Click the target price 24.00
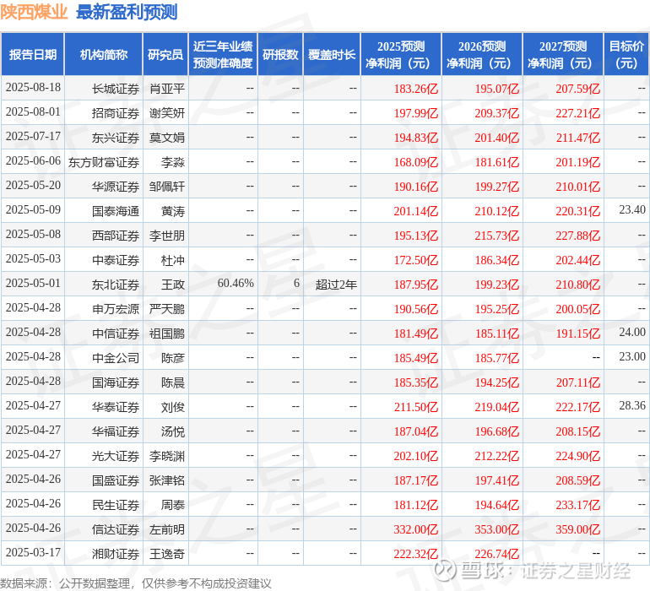This screenshot has height=591, width=650. [632, 332]
